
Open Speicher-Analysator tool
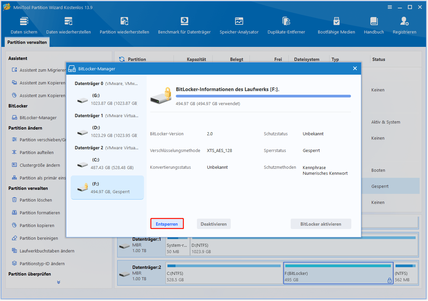point(239,26)
